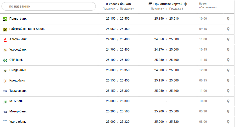Sort by Покупка under При оплате картой
The image size is (235, 127).
[157, 9]
